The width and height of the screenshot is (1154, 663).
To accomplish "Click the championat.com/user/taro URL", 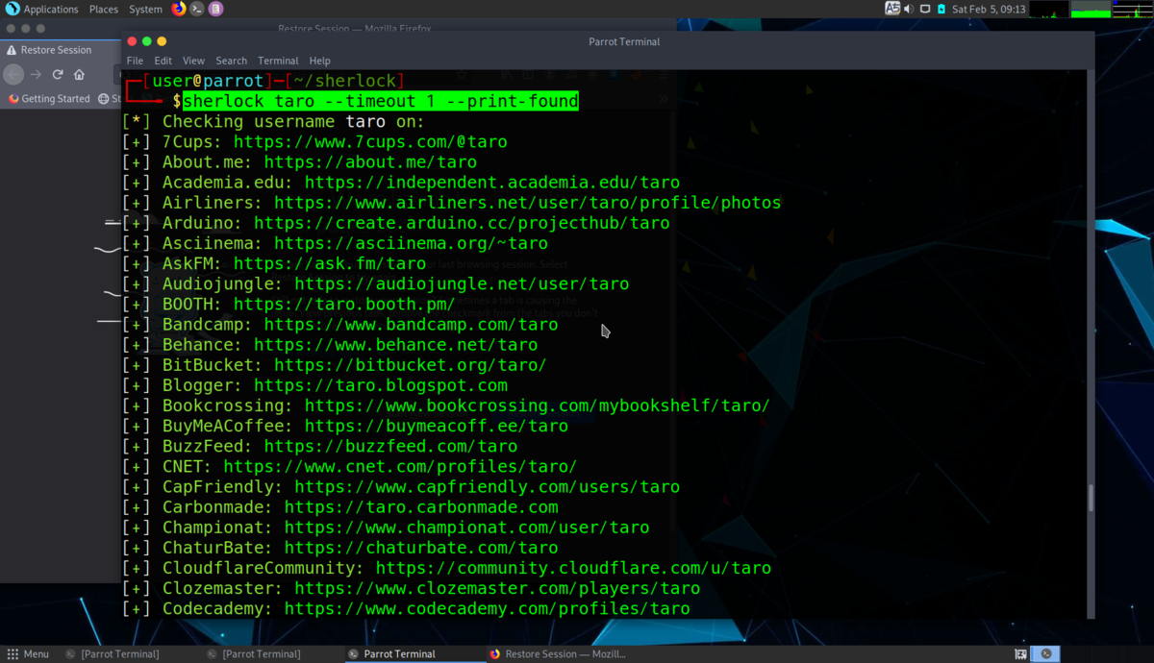I will coord(467,528).
